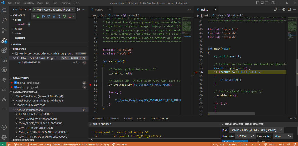Click the green Start Debugging play arrow

(x=34, y=9)
